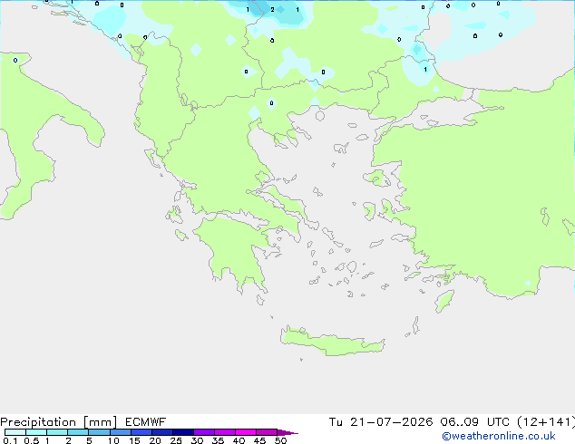Click the island of Rhodes on the map
The width and height of the screenshot is (575, 444).
444,301
